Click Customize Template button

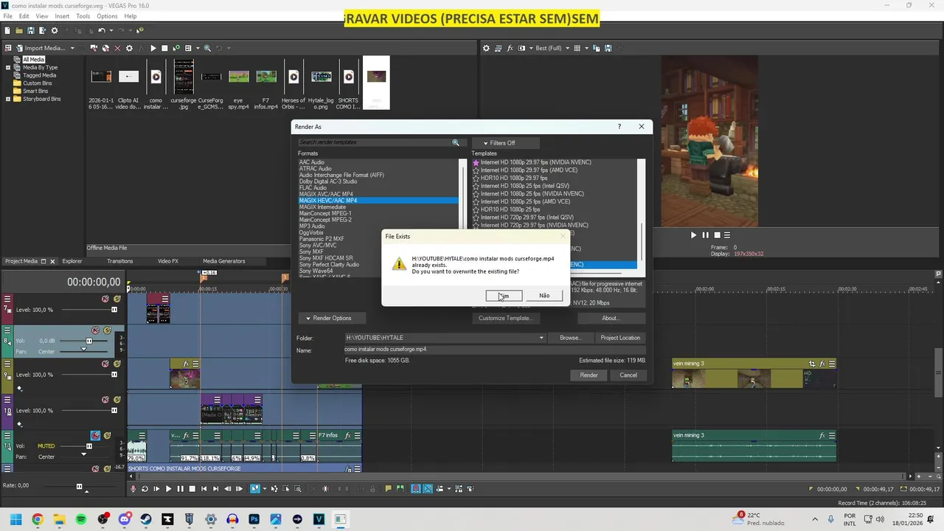[504, 318]
